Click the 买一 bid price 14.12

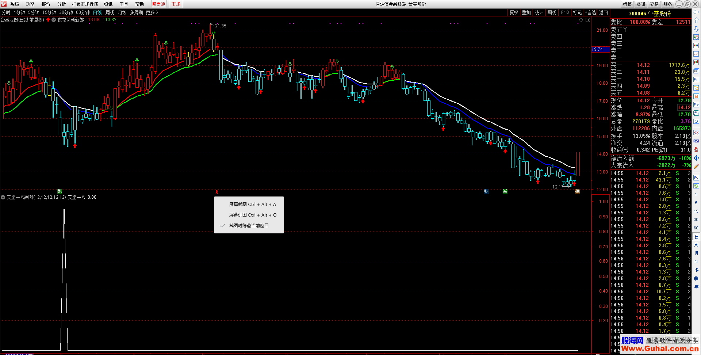(643, 65)
